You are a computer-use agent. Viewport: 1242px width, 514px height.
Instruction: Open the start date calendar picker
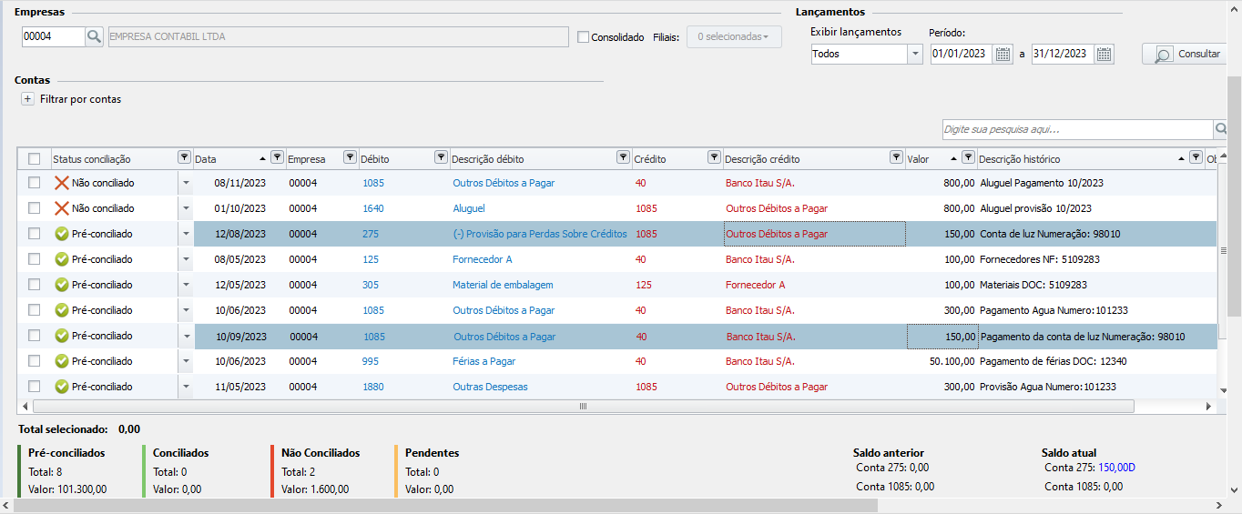click(1003, 54)
